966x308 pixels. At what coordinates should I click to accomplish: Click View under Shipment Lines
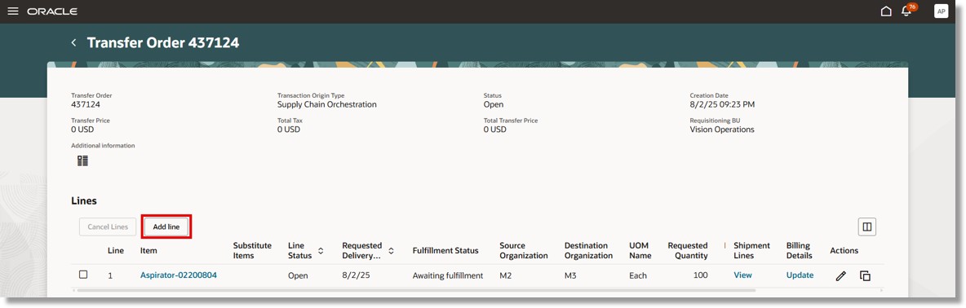[743, 275]
